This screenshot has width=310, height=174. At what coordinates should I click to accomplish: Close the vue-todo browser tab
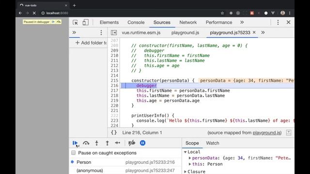pyautogui.click(x=66, y=5)
